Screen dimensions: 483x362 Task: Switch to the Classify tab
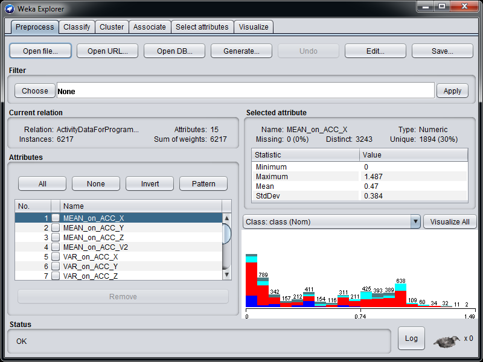(x=77, y=27)
